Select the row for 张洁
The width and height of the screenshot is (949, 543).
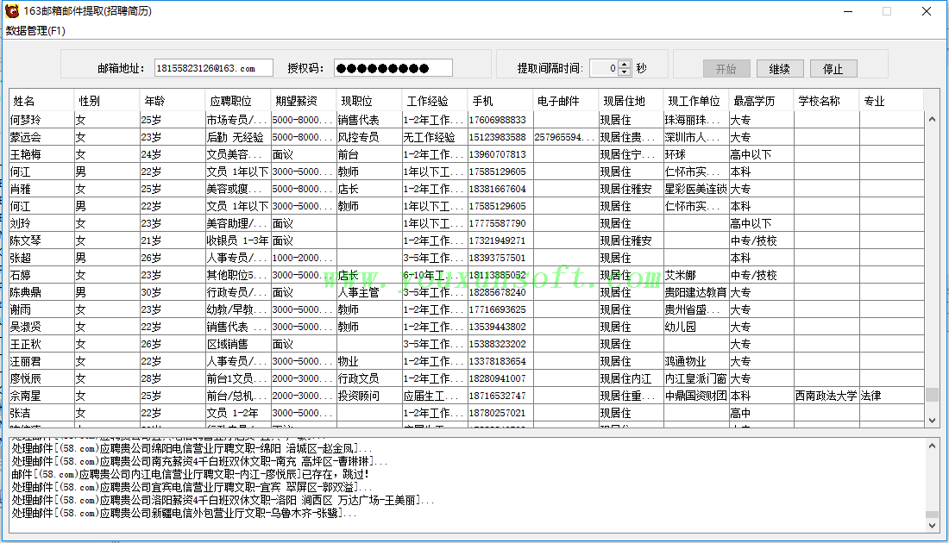point(466,413)
